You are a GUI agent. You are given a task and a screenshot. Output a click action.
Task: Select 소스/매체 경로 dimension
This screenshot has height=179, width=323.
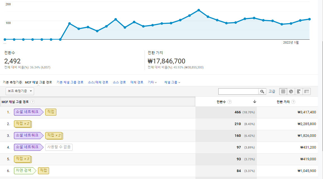[98, 82]
